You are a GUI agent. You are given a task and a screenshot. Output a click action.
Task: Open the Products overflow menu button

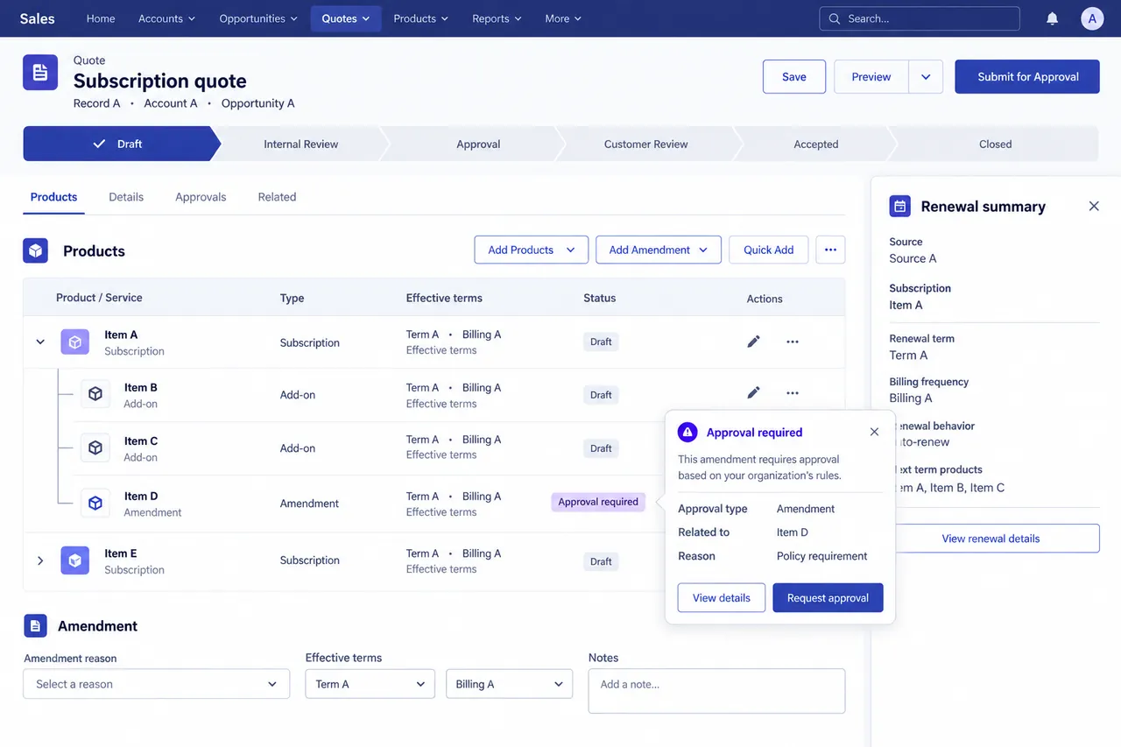pyautogui.click(x=830, y=250)
